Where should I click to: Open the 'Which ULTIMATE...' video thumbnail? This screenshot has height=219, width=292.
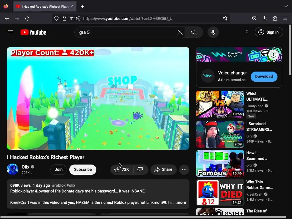(220, 104)
